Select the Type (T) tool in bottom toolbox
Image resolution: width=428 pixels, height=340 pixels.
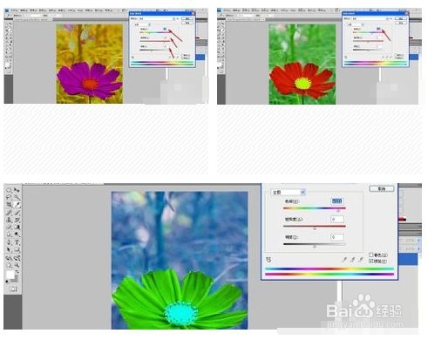click(17, 242)
